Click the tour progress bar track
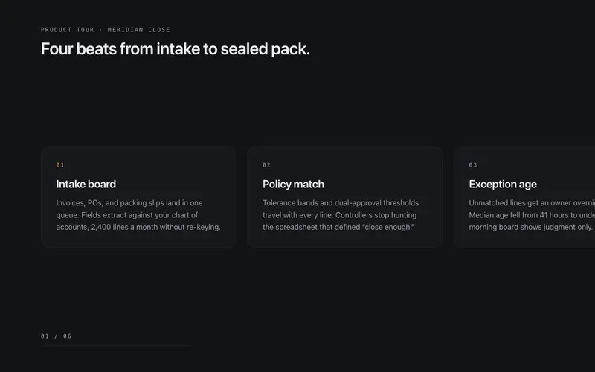This screenshot has height=372, width=595. coord(115,346)
